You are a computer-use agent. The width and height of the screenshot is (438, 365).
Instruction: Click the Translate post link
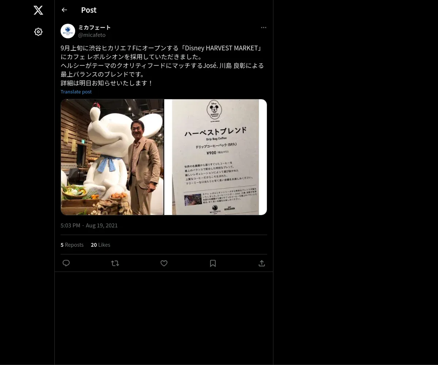[x=76, y=92]
